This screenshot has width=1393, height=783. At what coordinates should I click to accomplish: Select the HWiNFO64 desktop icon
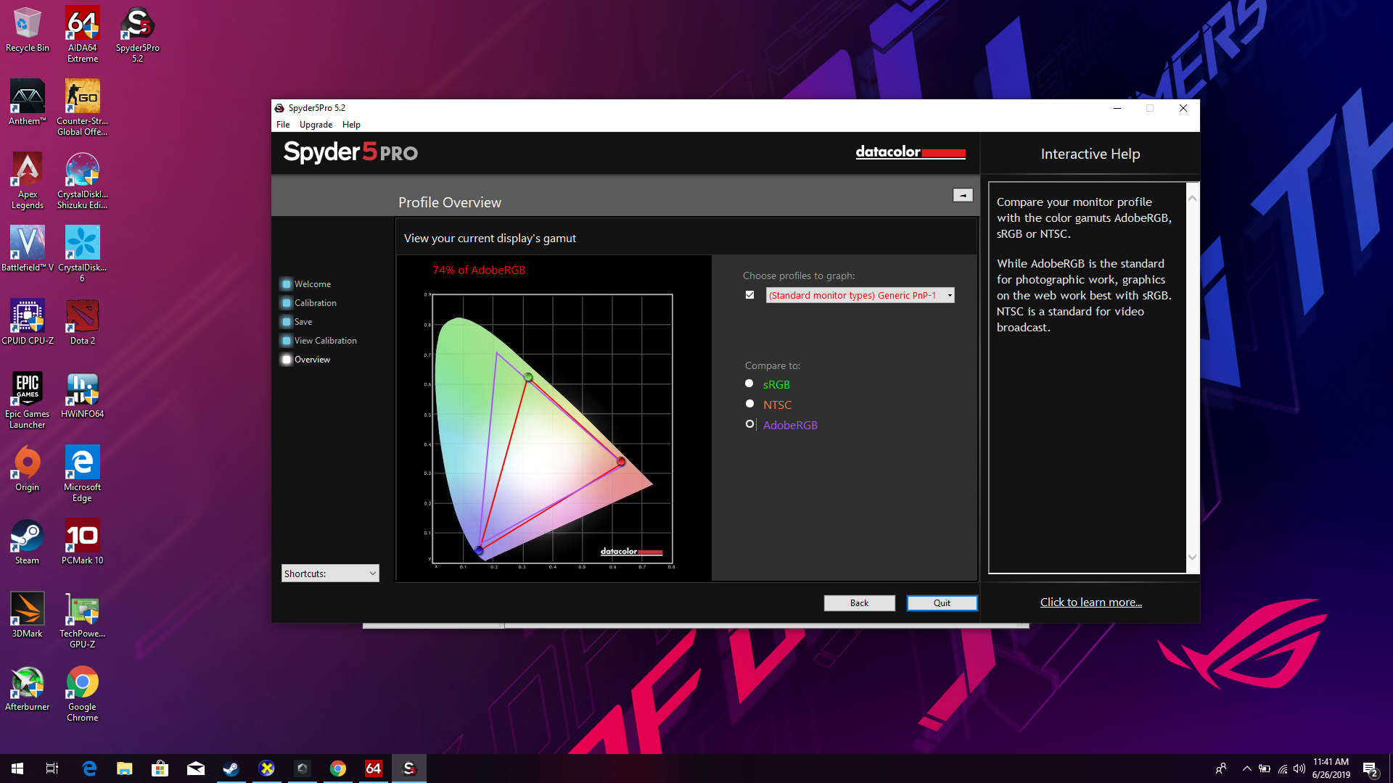pos(82,395)
